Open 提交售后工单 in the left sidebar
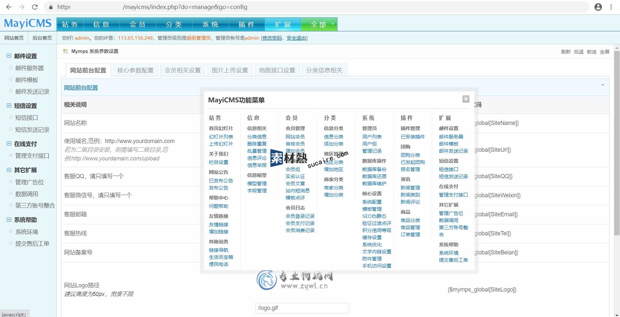The image size is (620, 317). (x=32, y=243)
